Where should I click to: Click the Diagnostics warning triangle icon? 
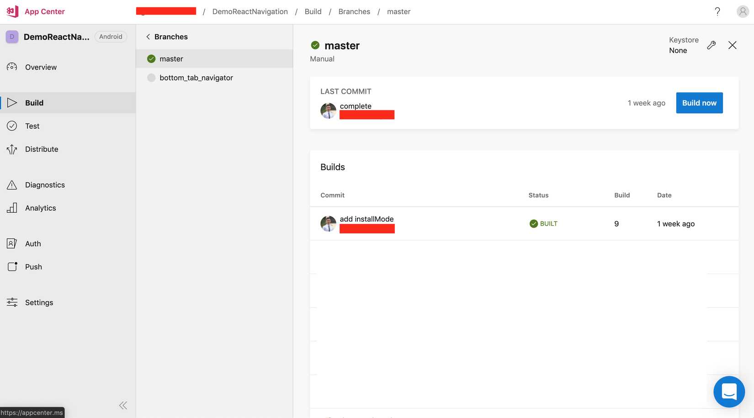[x=12, y=185]
